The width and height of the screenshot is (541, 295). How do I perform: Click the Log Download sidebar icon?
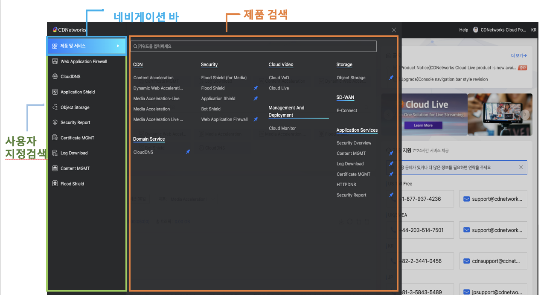coord(55,153)
